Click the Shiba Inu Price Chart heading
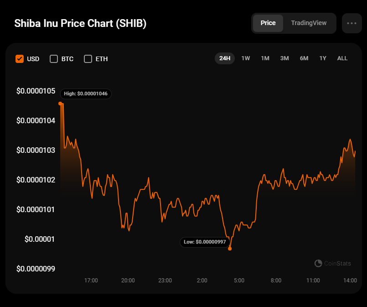This screenshot has height=307, width=367. tap(80, 24)
